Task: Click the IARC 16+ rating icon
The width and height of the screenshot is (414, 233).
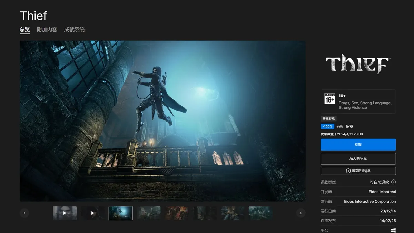Action: click(x=329, y=99)
